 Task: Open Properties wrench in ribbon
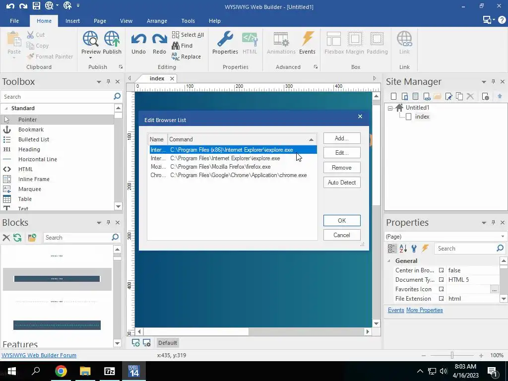225,43
